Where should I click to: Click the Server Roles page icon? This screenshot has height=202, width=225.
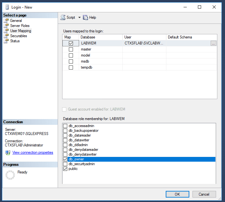pos(6,26)
